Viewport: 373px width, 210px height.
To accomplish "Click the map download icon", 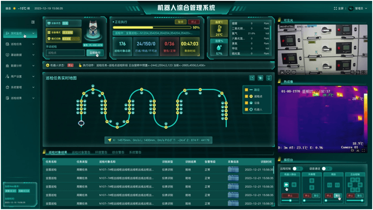I will pyautogui.click(x=269, y=78).
